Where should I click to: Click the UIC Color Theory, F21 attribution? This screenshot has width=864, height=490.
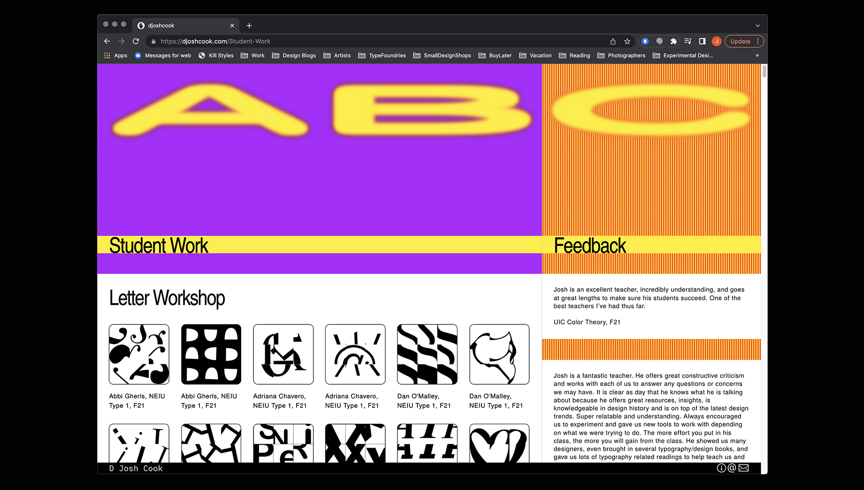pos(587,322)
